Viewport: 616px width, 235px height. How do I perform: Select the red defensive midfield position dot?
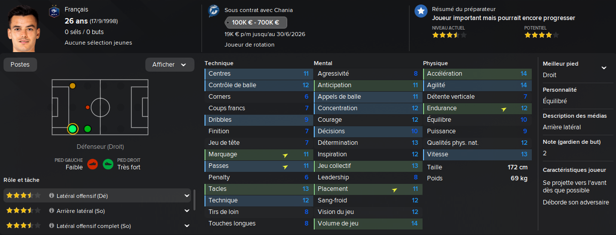(x=88, y=107)
